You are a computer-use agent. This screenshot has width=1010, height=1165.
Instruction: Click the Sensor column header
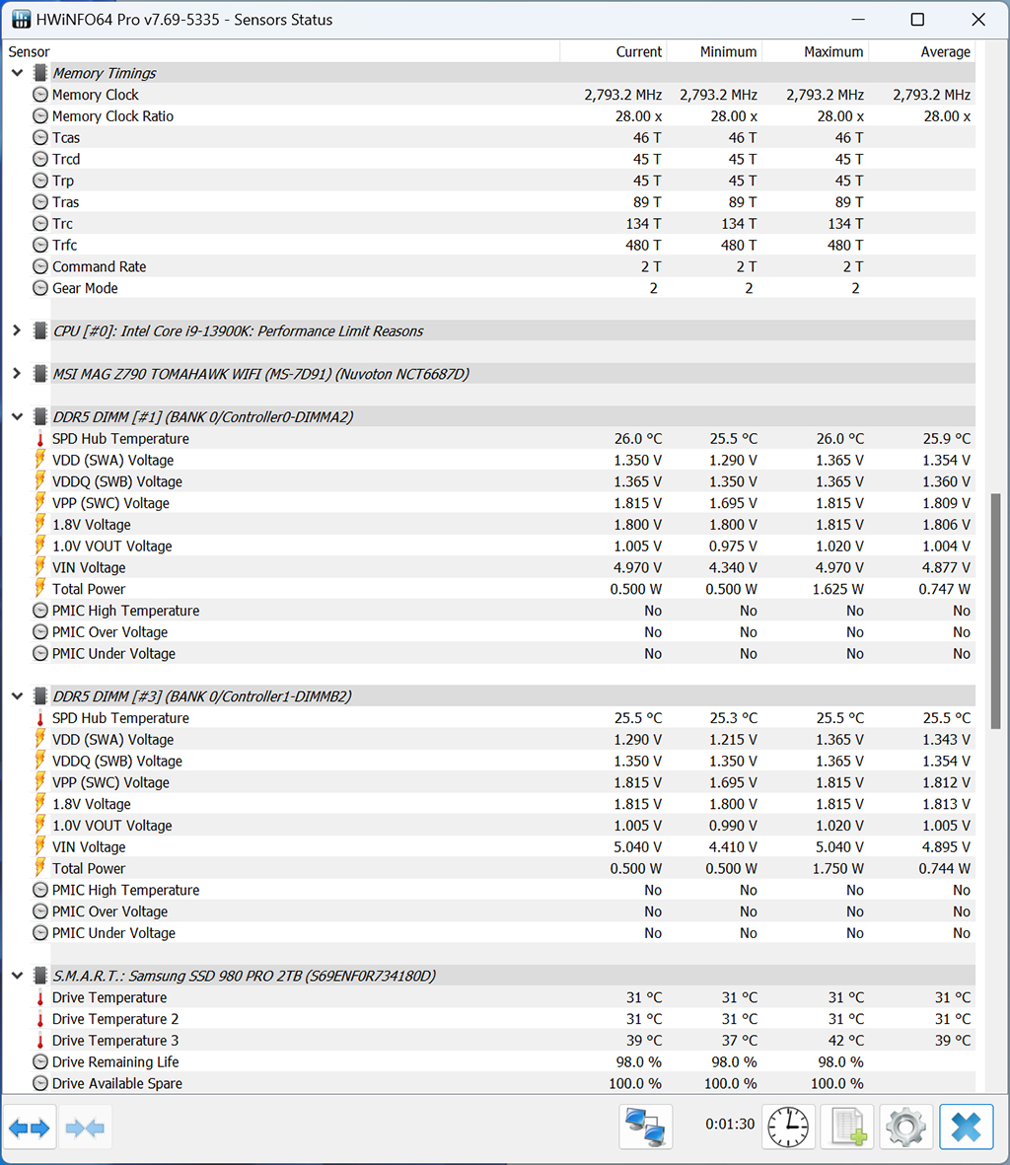[x=30, y=52]
